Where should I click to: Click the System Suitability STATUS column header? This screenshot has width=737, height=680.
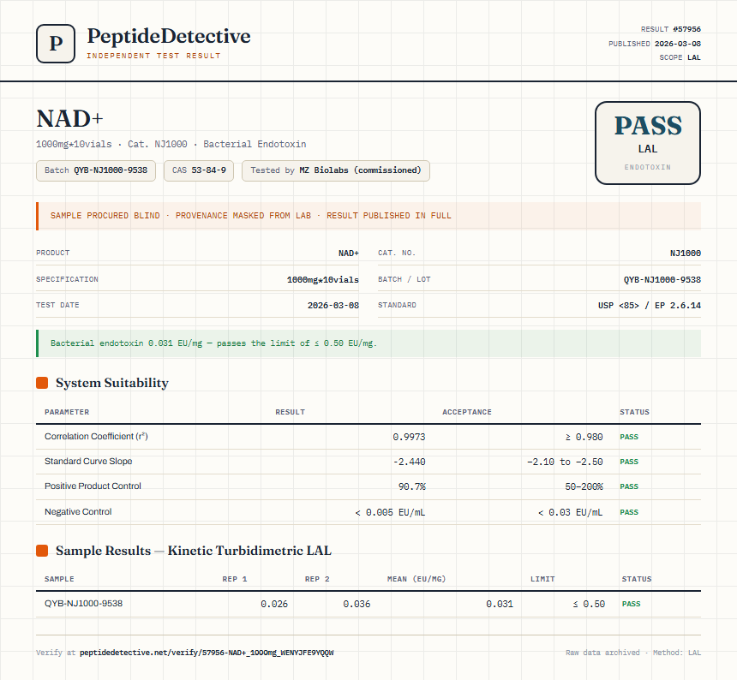pyautogui.click(x=634, y=412)
